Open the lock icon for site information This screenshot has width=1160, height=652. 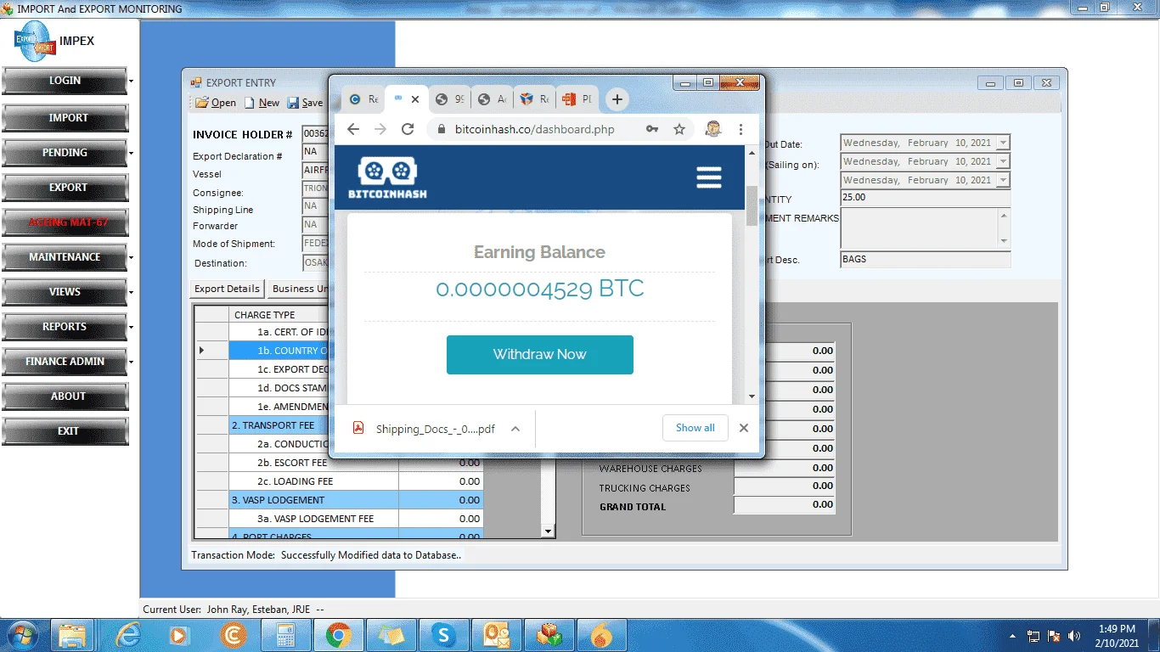pos(441,129)
